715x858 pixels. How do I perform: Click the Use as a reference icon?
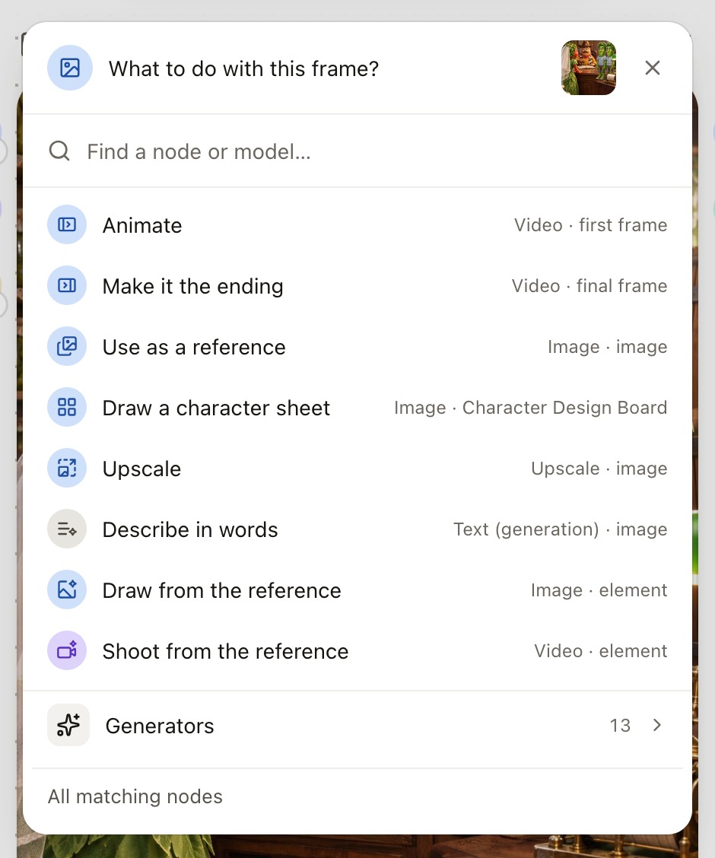67,346
